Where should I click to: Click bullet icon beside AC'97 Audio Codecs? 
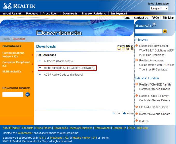40,74
